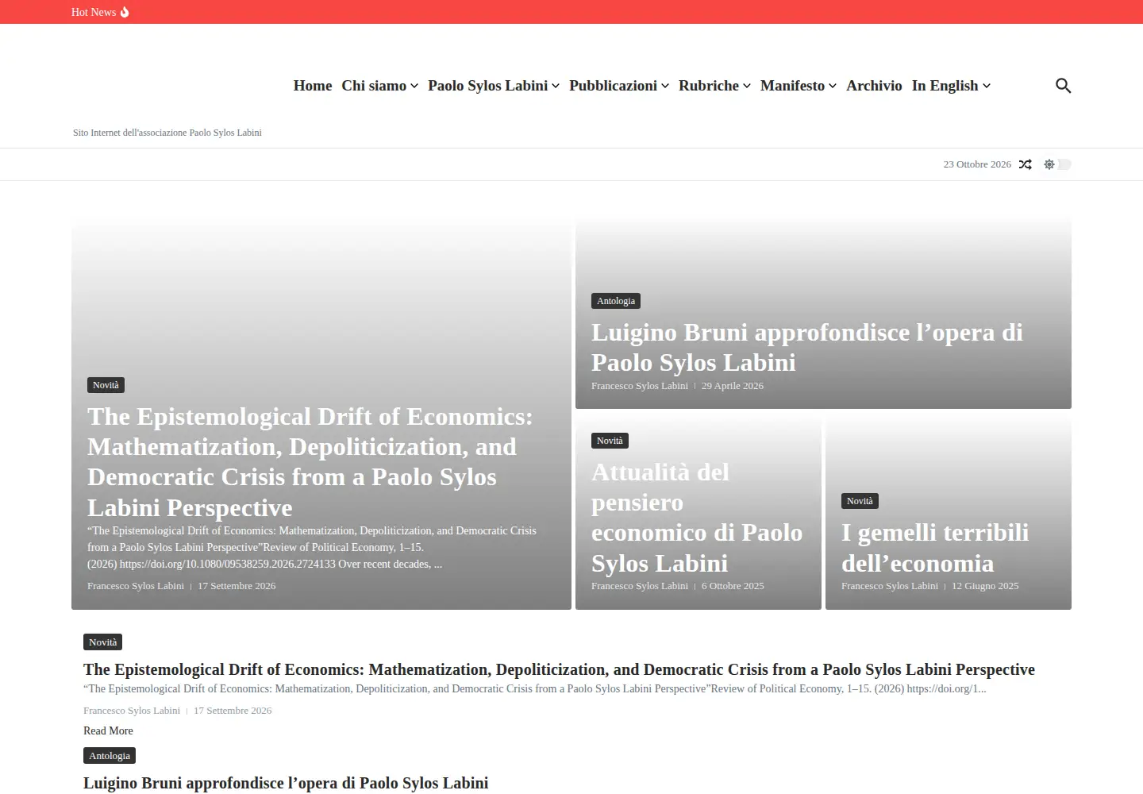Click the site tagline Sito Internet dell'associazione

(167, 133)
